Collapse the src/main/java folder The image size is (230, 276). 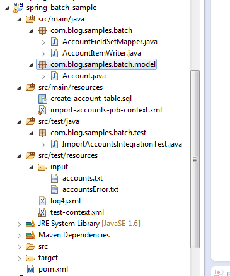(19, 20)
